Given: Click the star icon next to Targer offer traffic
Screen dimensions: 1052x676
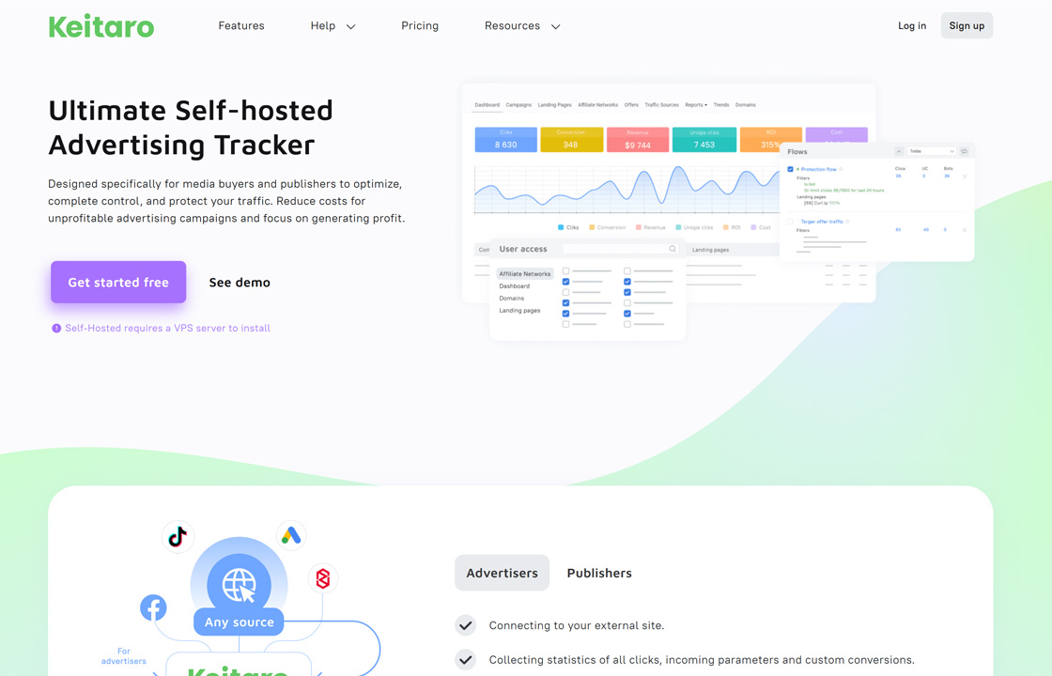Looking at the screenshot, I should point(848,222).
